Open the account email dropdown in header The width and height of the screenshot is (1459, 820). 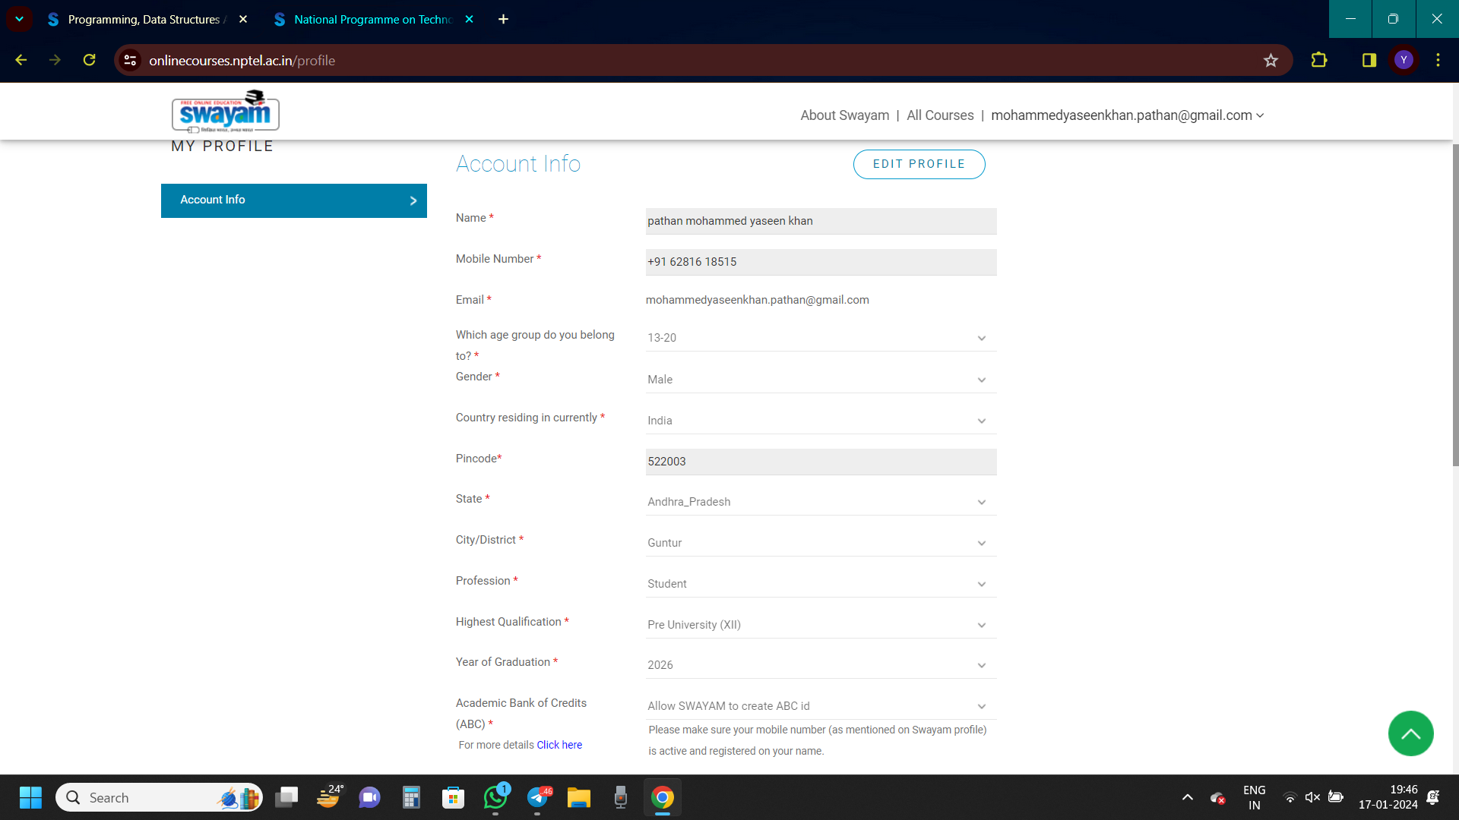point(1128,115)
